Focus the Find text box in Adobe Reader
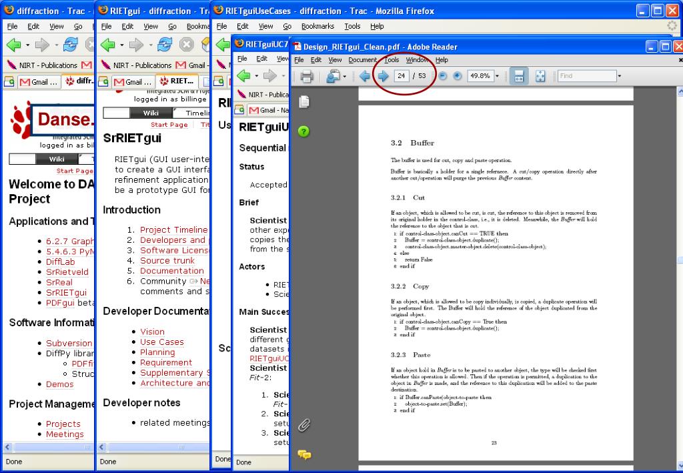 pyautogui.click(x=587, y=76)
